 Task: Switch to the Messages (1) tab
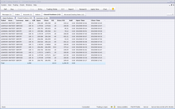point(7,14)
